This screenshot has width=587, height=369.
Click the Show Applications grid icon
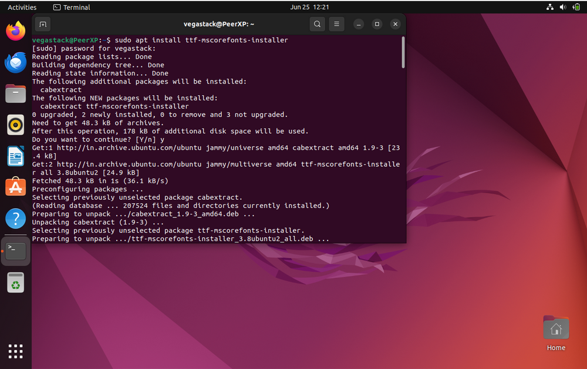pos(15,351)
